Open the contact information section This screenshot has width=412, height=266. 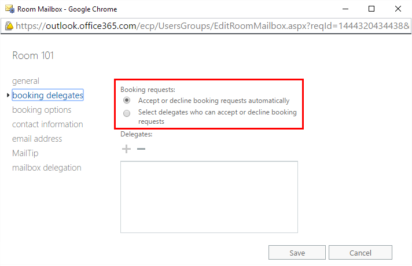(x=47, y=124)
